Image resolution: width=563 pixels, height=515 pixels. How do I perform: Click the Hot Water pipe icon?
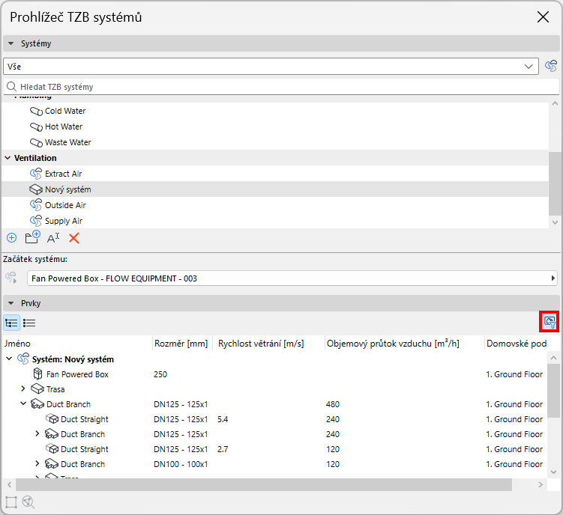pyautogui.click(x=36, y=127)
